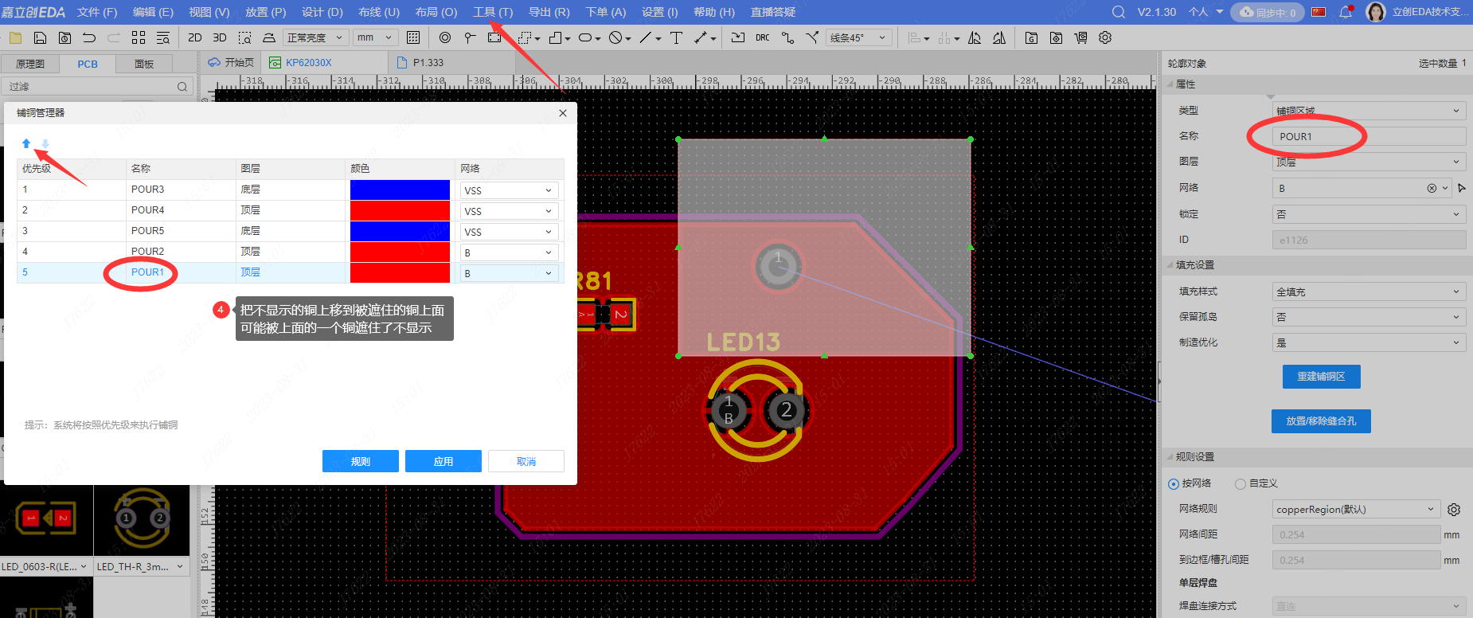This screenshot has width=1473, height=618.
Task: Select the 按网络 radio button
Action: (x=1174, y=483)
